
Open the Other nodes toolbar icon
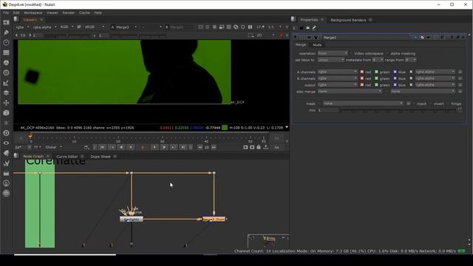(x=6, y=173)
